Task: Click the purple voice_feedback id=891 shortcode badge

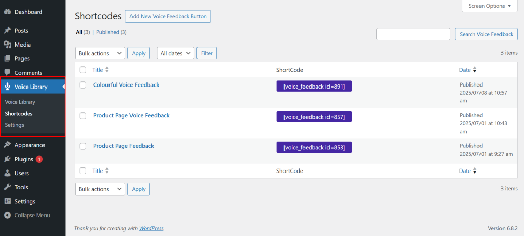Action: 314,87
